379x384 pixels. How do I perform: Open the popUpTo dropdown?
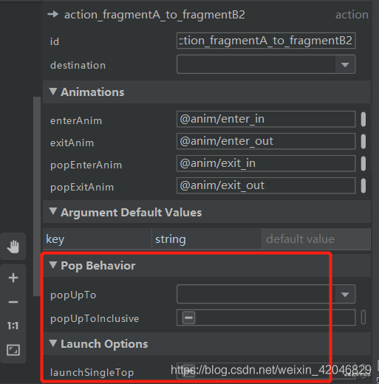click(345, 294)
